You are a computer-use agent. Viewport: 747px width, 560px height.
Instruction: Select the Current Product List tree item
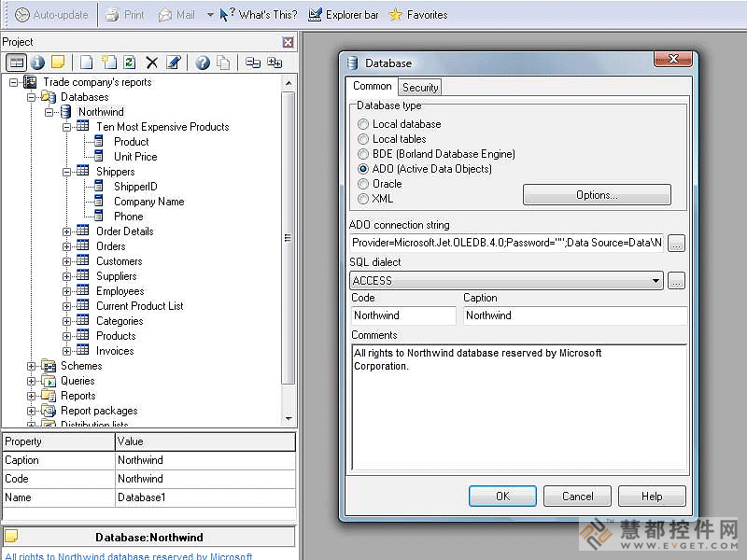point(139,306)
